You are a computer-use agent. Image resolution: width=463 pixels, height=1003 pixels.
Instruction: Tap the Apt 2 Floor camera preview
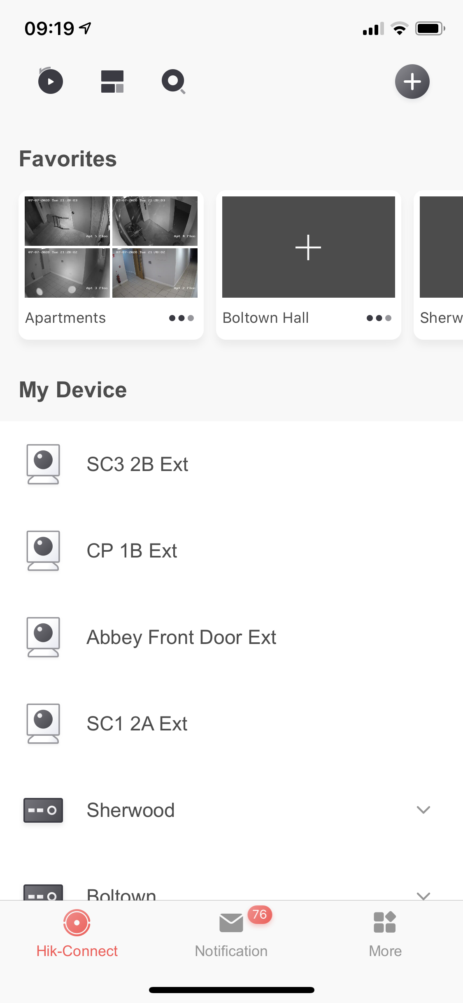(155, 273)
